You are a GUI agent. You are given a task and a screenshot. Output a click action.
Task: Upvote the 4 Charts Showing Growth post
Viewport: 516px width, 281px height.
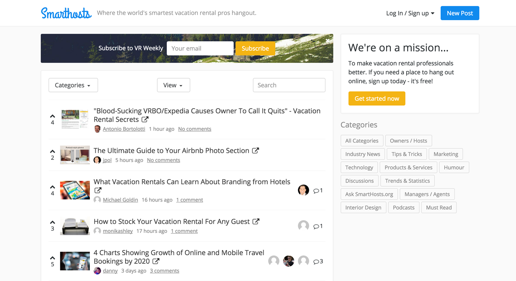point(52,258)
